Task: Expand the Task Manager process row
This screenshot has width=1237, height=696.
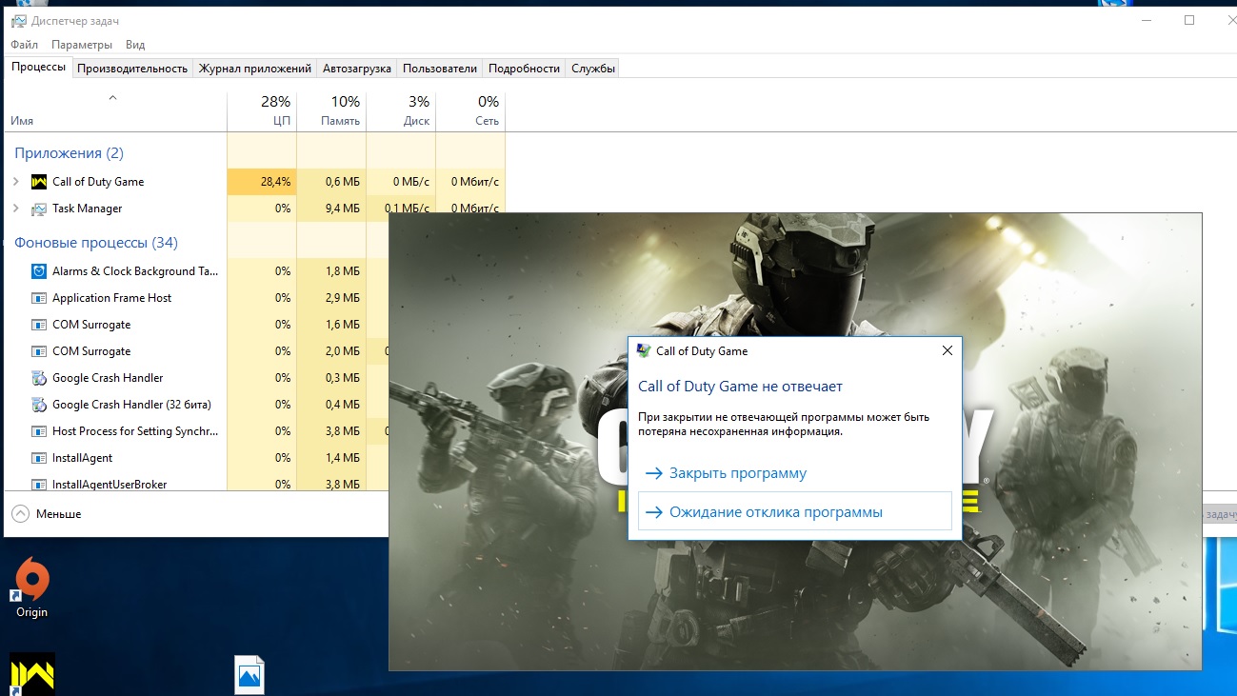Action: point(15,209)
